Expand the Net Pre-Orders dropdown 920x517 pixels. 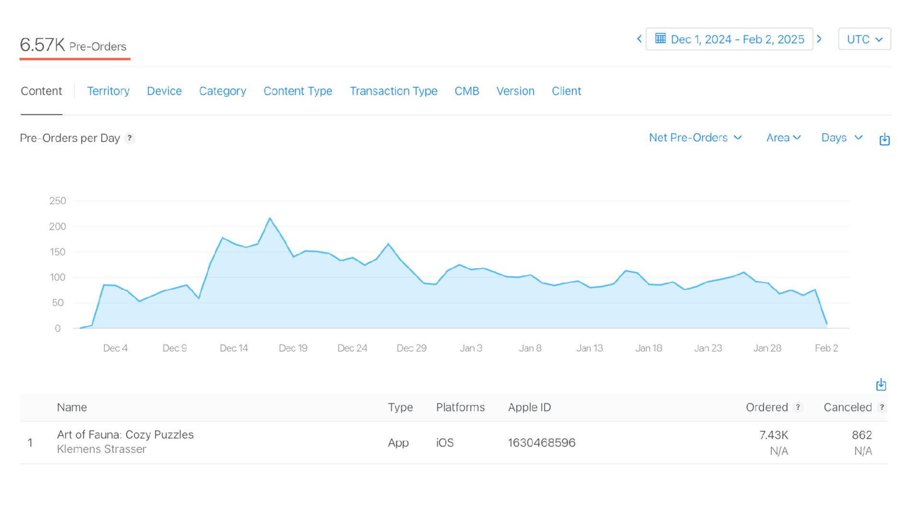[695, 138]
